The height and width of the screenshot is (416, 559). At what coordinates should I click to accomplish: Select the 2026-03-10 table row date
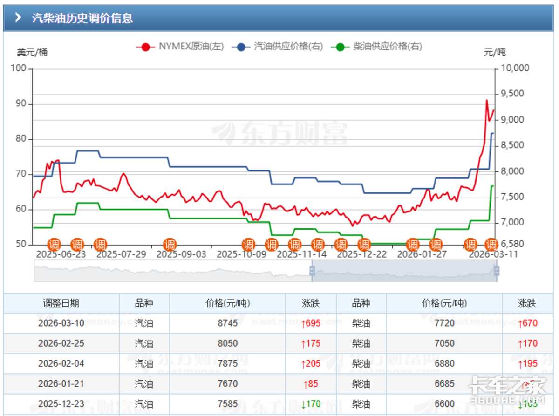point(61,323)
